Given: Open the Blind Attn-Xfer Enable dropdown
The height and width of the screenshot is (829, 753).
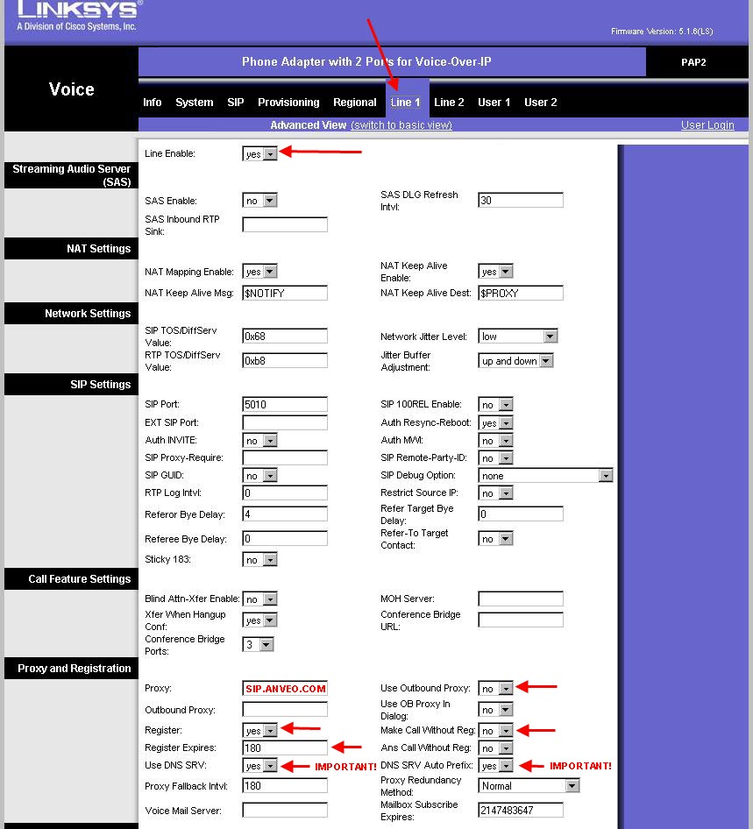Looking at the screenshot, I should (259, 599).
